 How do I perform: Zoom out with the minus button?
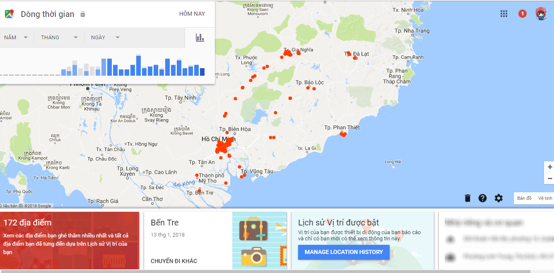[549, 178]
